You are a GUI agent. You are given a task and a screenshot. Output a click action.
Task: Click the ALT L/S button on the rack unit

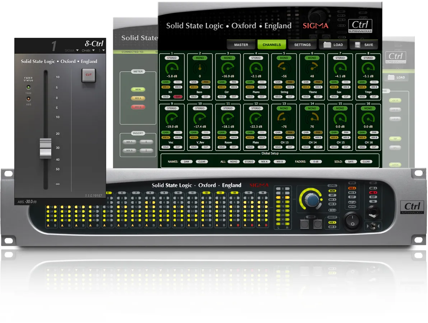coord(352,202)
